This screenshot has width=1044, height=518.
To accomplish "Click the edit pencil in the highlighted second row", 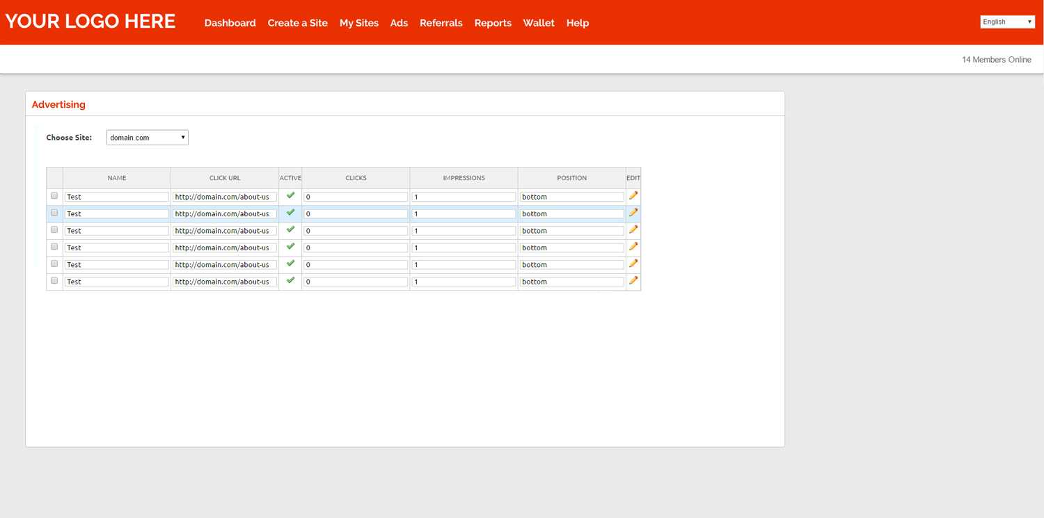I will click(x=633, y=213).
